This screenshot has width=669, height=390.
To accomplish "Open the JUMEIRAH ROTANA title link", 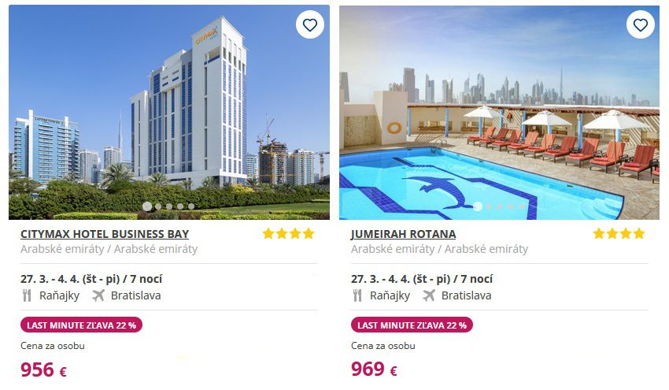I will (403, 234).
